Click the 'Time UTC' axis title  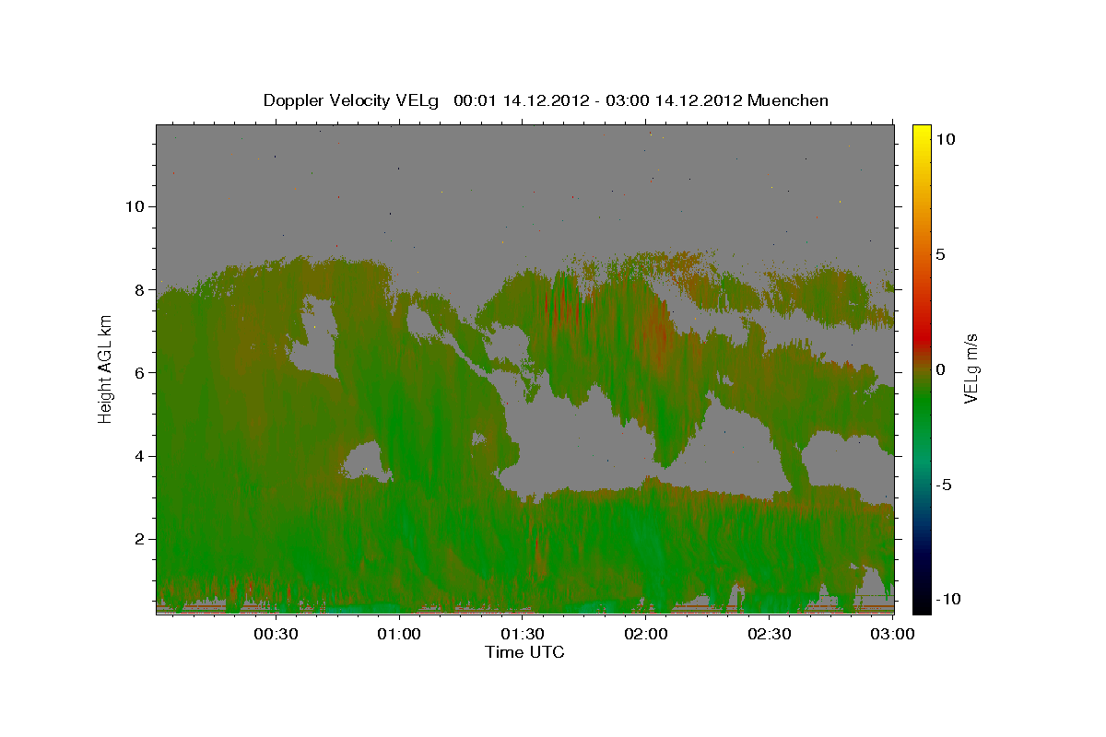(524, 652)
